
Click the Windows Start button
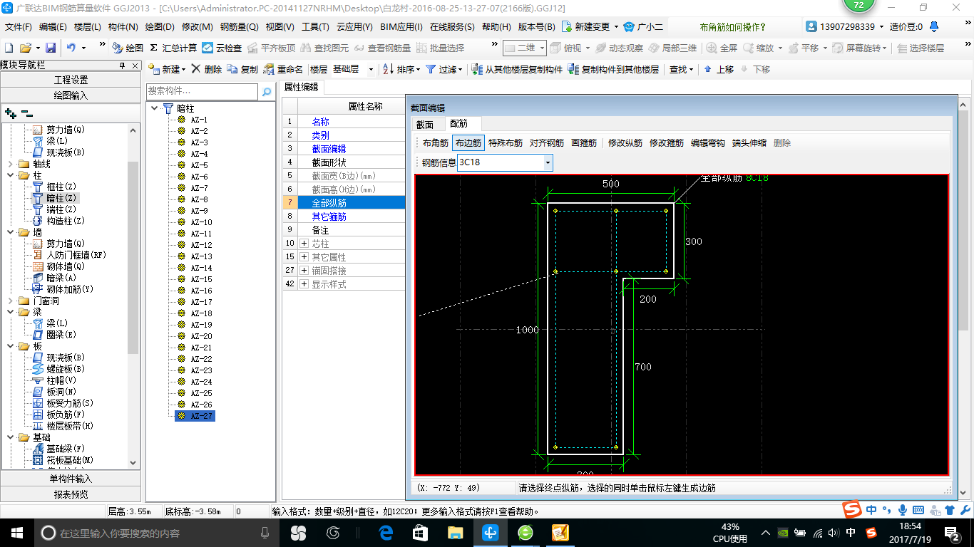17,532
